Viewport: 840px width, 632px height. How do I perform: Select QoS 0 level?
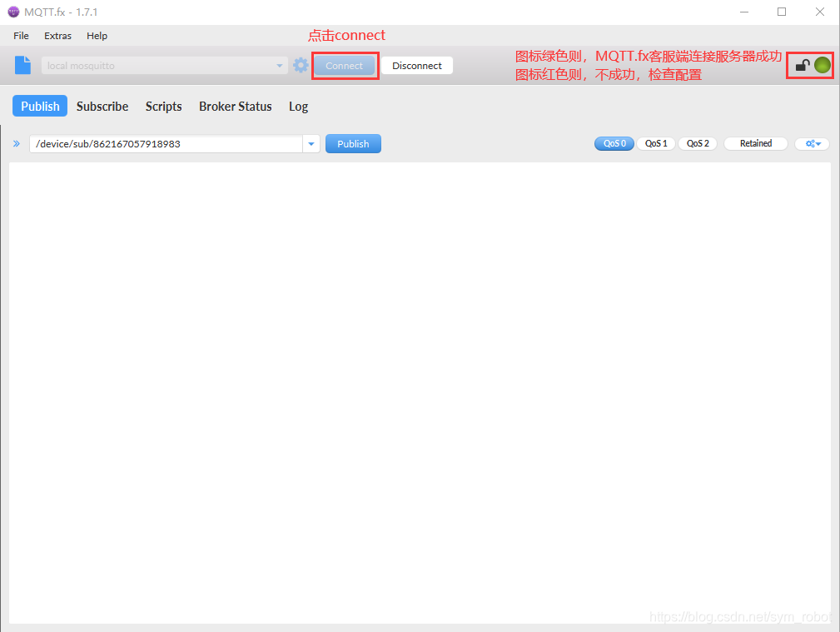pyautogui.click(x=614, y=144)
